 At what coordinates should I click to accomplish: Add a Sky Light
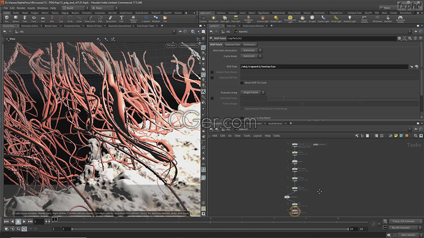302,19
